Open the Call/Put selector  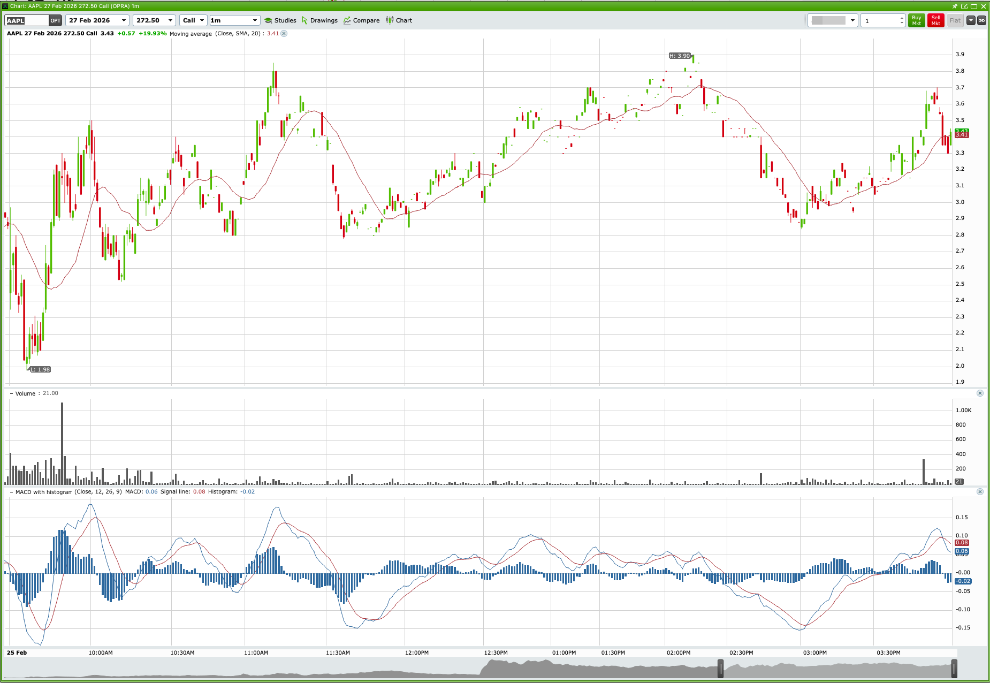(x=202, y=20)
